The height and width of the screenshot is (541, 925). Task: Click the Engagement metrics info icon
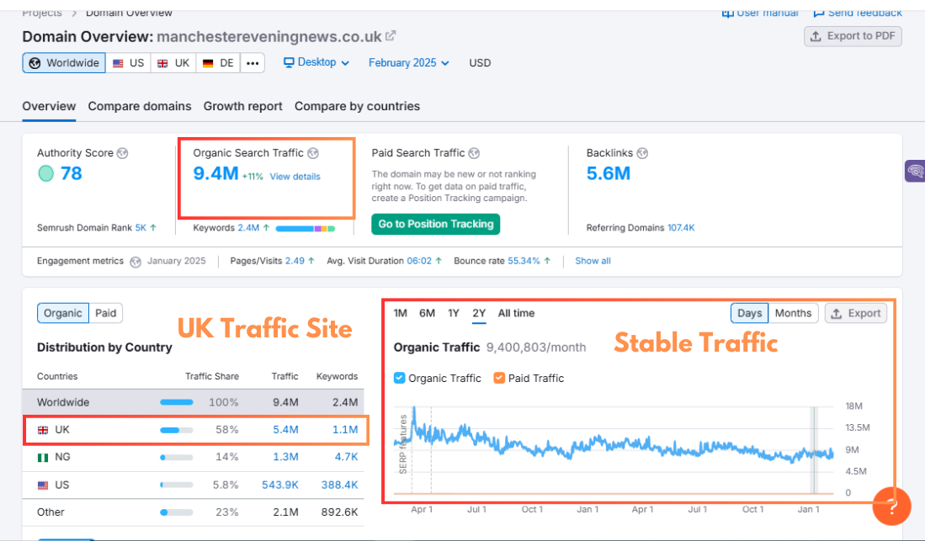(136, 262)
